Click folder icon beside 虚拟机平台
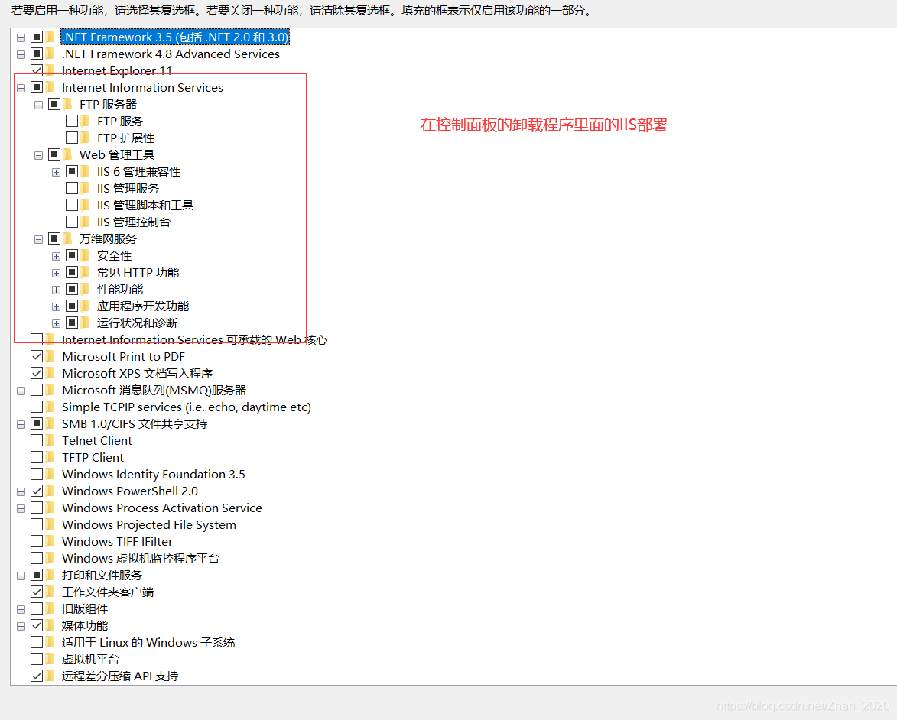897x720 pixels. point(50,659)
